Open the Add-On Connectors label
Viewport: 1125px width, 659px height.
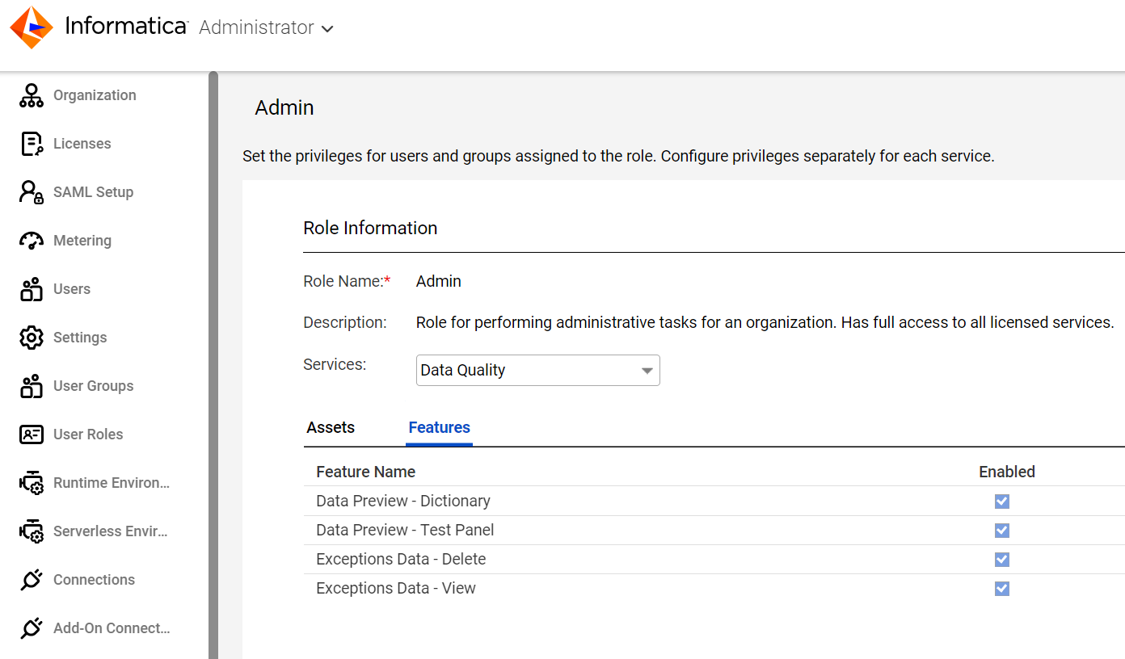[112, 628]
